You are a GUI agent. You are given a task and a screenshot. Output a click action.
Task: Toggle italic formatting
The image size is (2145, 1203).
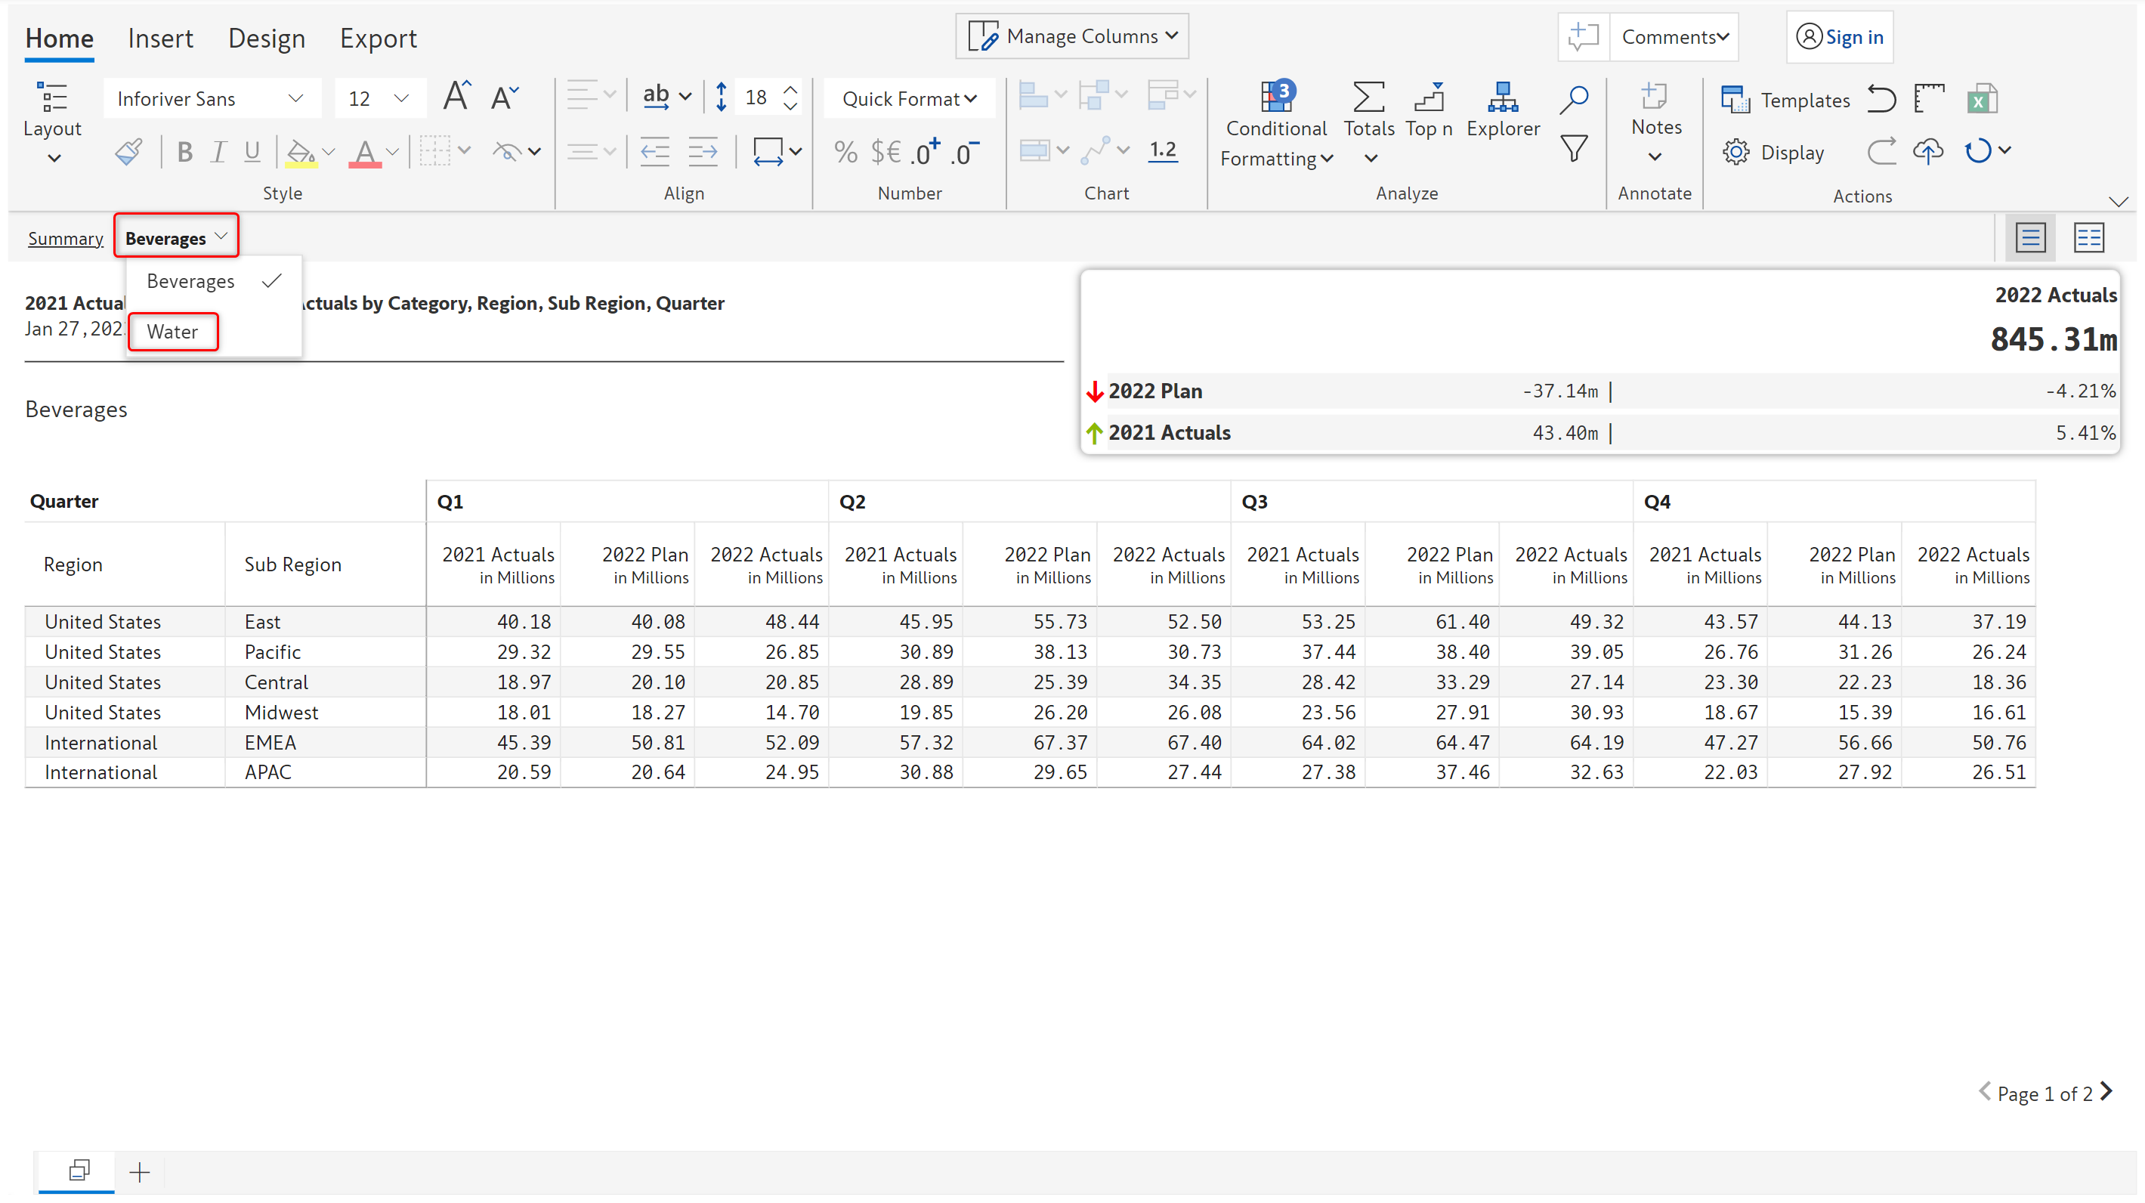218,152
